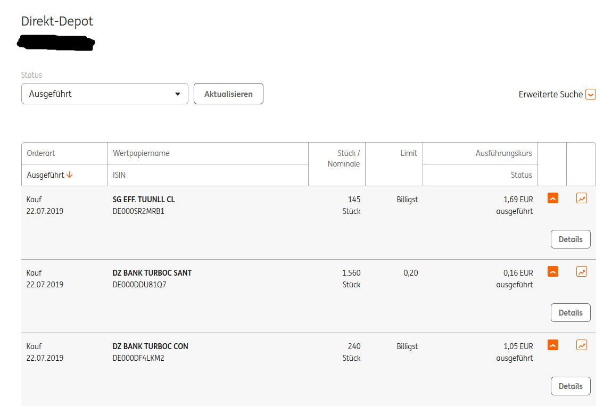
Task: Collapse the DZ BANK TURBOC CON order row
Action: coord(553,345)
